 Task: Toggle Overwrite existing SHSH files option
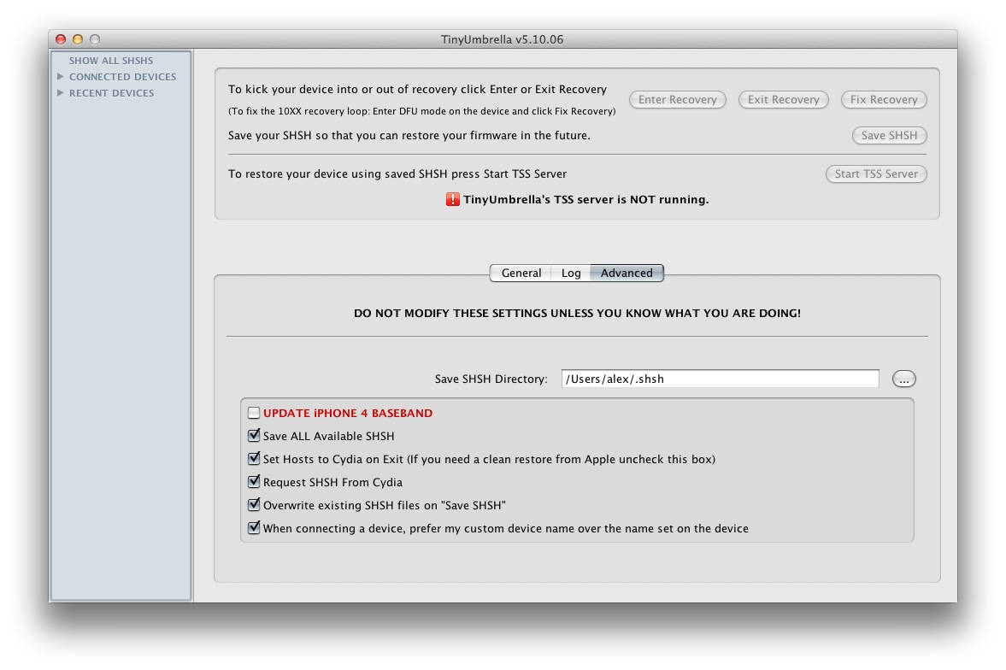pos(254,505)
